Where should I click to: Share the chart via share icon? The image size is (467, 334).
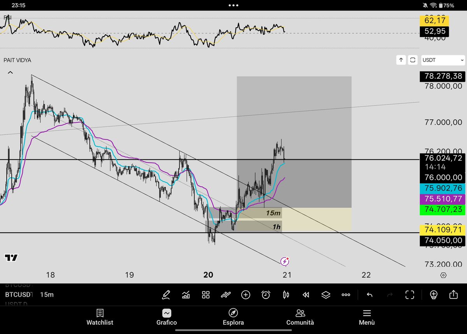pyautogui.click(x=453, y=295)
